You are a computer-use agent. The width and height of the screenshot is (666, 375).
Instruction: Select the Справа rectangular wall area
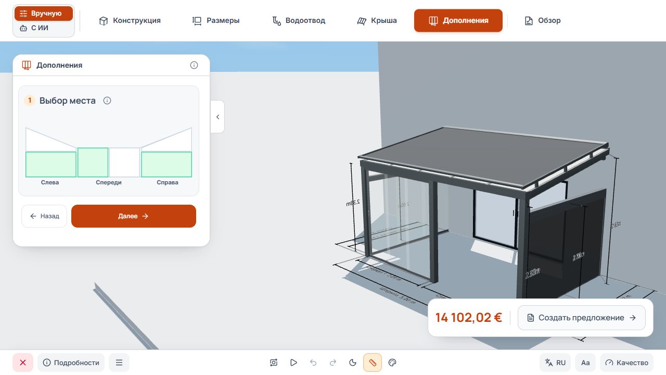(x=166, y=165)
